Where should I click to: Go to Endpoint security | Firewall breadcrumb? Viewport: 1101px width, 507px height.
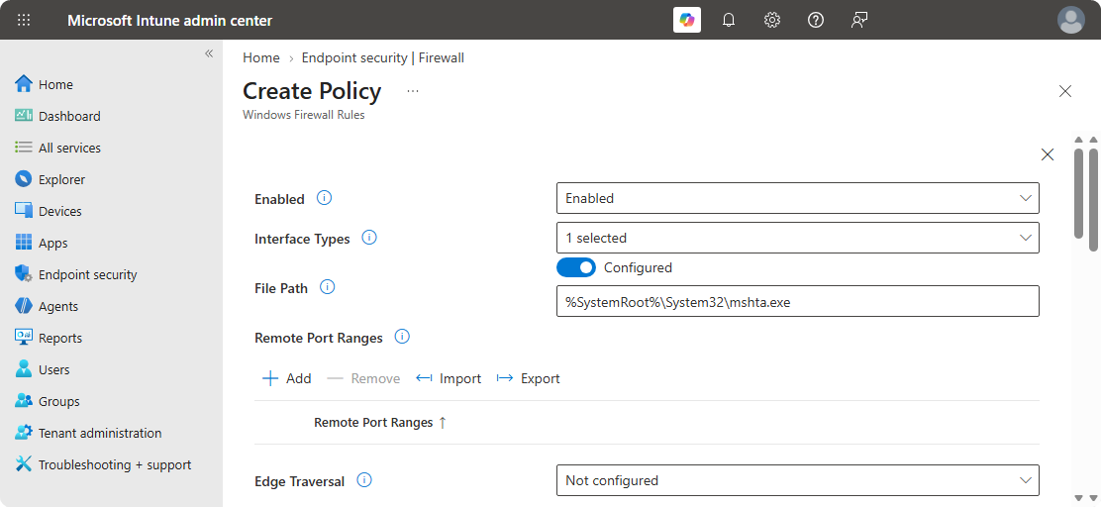point(383,57)
